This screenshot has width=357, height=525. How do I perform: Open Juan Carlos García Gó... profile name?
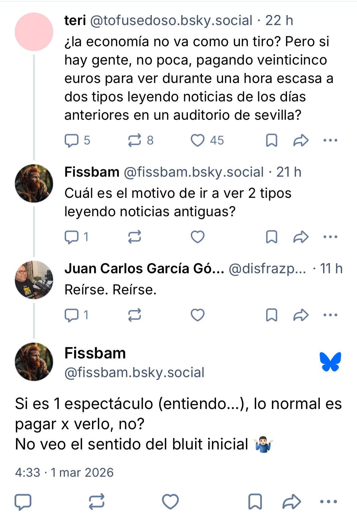point(144,269)
